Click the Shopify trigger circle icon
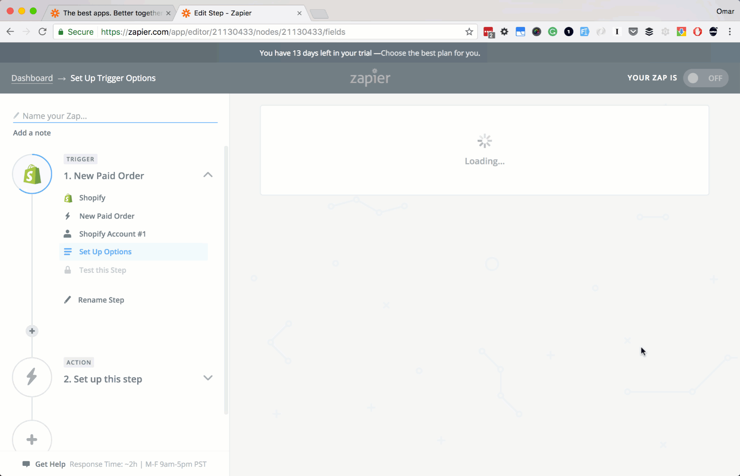The width and height of the screenshot is (740, 476). pos(32,174)
